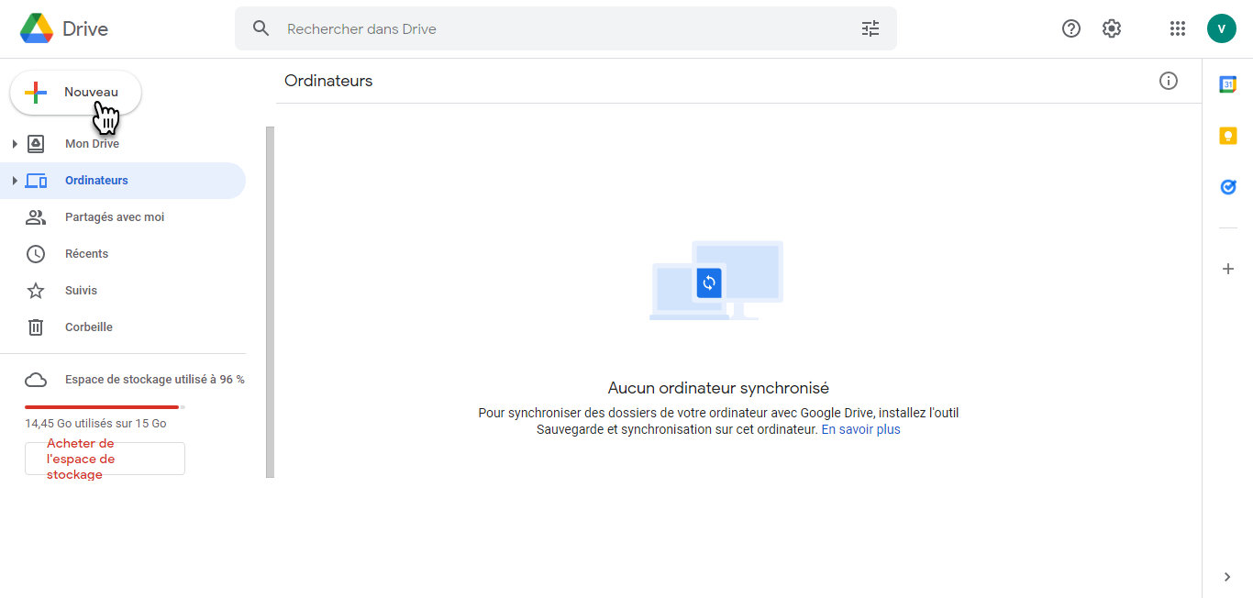Image resolution: width=1253 pixels, height=598 pixels.
Task: Show details with the info icon
Action: [x=1169, y=81]
